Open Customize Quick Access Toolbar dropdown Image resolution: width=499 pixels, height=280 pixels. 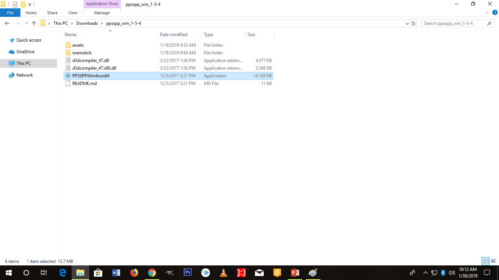pyautogui.click(x=30, y=5)
